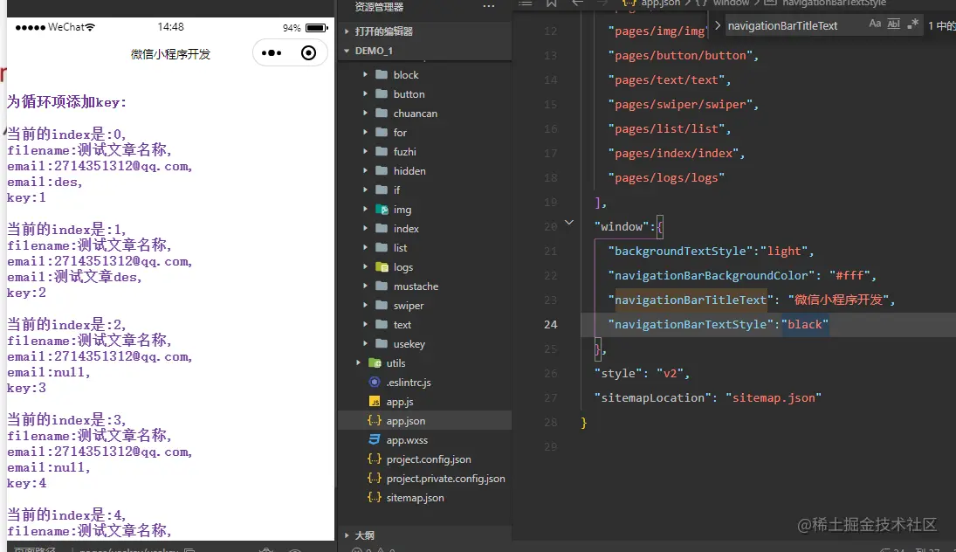Open project.private.config.json from the file tree
The image size is (956, 552).
[445, 479]
